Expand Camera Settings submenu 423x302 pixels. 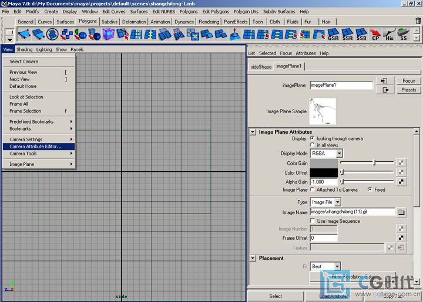(39, 140)
